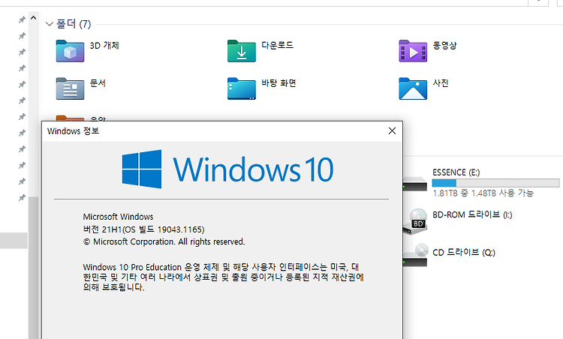The height and width of the screenshot is (339, 563).
Task: Open the 동영상 folder icon
Action: [x=413, y=51]
